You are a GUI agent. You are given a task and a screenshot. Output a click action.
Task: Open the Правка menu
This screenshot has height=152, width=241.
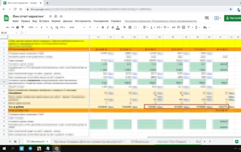[25, 21]
